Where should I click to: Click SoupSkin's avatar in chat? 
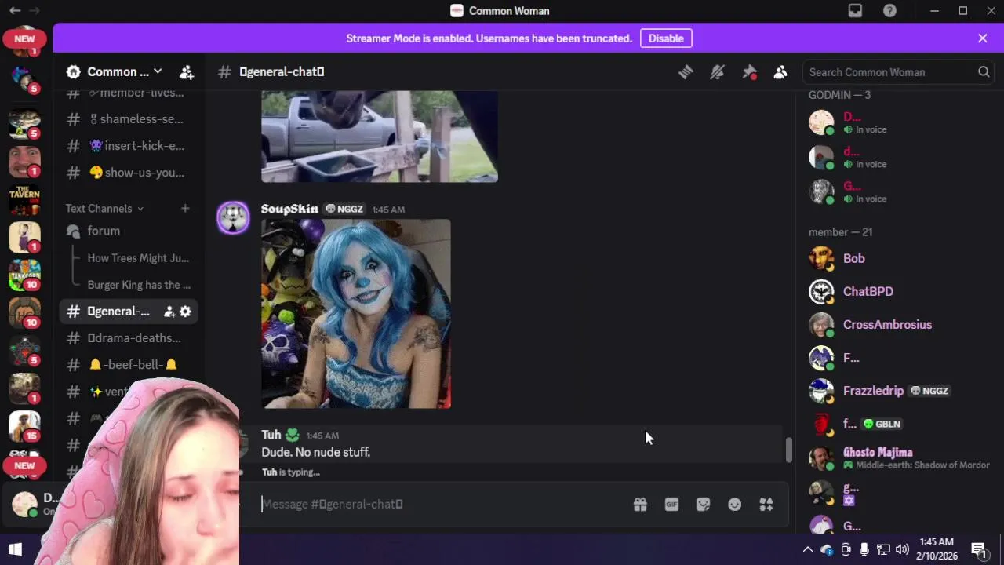pyautogui.click(x=233, y=218)
